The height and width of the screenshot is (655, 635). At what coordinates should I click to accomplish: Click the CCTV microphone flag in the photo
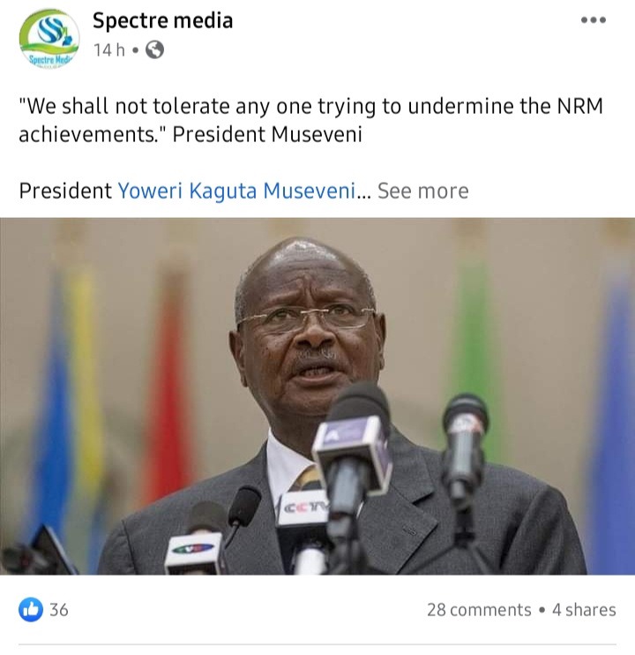[303, 513]
